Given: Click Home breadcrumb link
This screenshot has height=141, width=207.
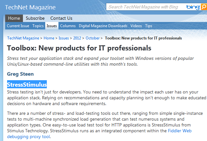Looking at the screenshot, I should point(49,38).
